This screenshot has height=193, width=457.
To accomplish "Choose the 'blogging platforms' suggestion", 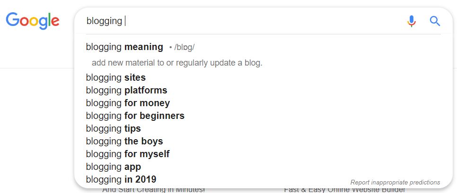I will point(263,91).
